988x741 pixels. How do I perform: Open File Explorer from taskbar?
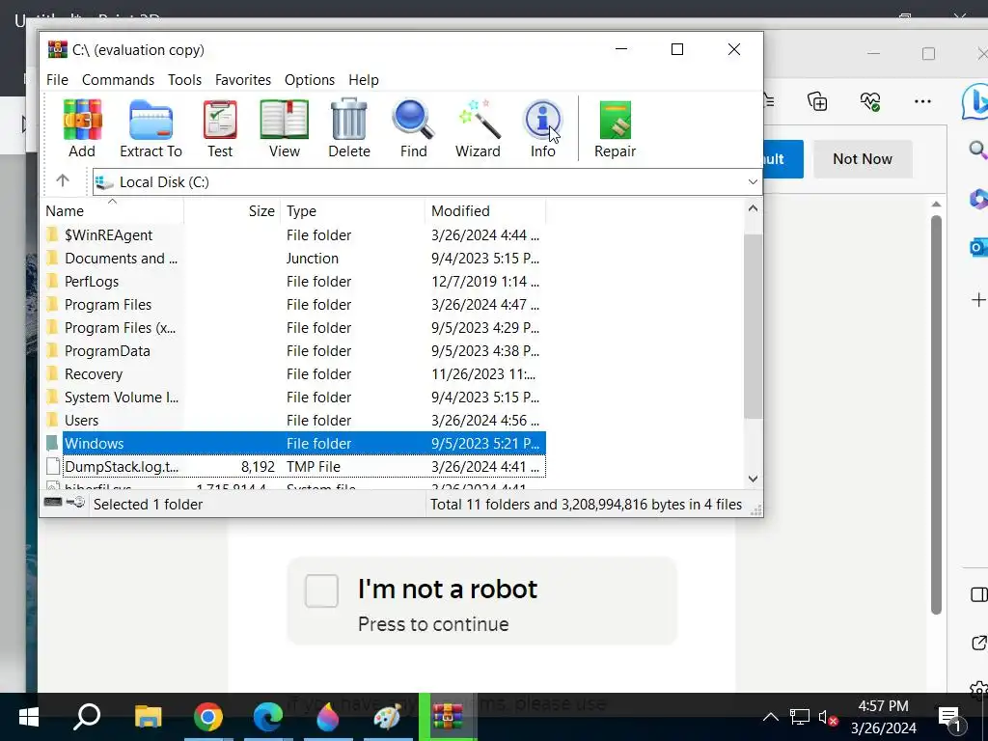148,717
